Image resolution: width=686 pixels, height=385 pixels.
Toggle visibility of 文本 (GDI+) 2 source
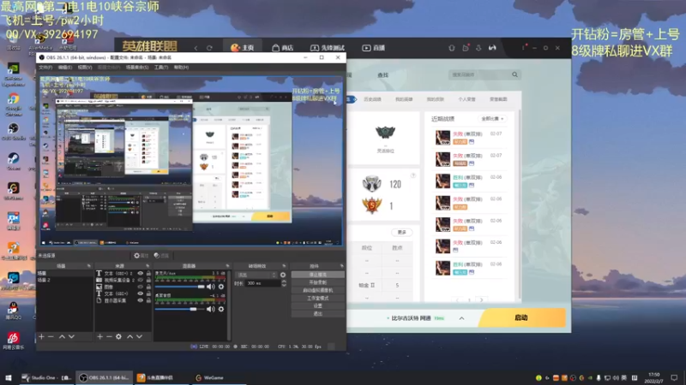point(141,273)
